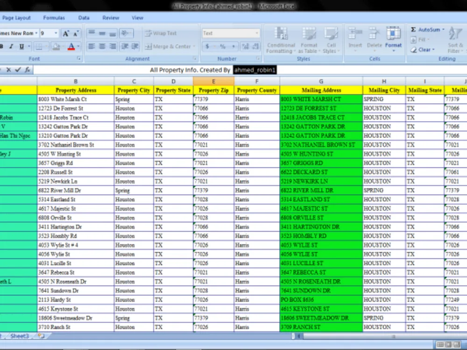Click the Percent Style icon
Viewport: 467px width, 350px height.
point(222,46)
